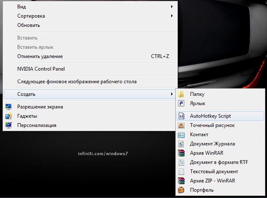Click the WinRAR books icon beside Архив WinRAR

[181, 153]
